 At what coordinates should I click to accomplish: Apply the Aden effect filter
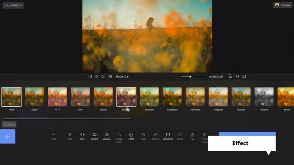[80, 97]
